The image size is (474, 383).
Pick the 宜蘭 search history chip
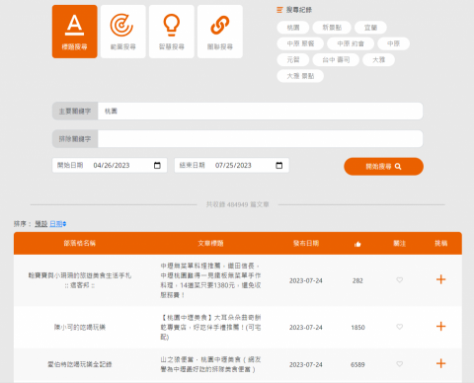pos(370,28)
